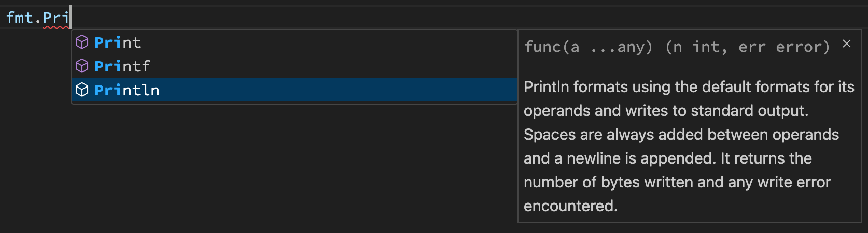
Task: Click empty space in the Printf row
Action: pos(332,66)
